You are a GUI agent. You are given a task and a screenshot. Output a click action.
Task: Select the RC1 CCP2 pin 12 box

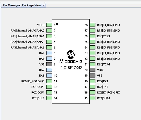click(x=49, y=87)
